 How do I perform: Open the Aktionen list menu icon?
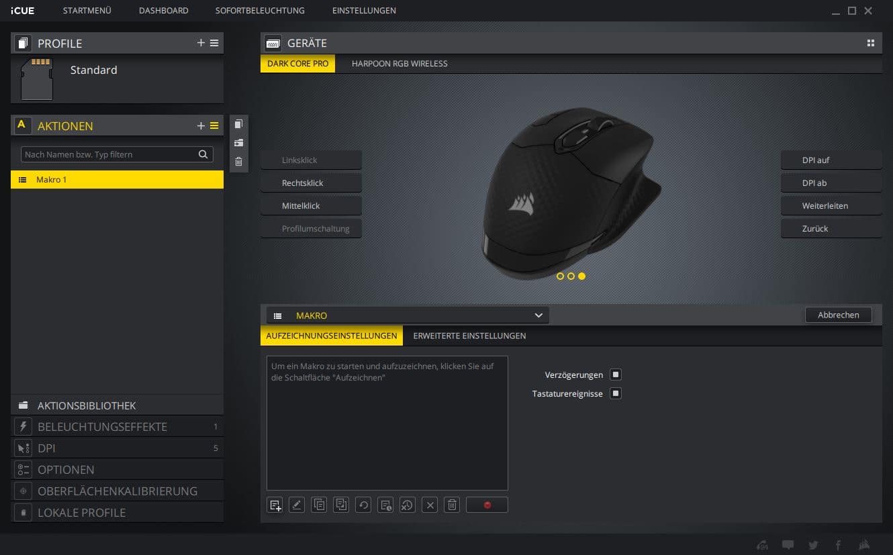coord(214,125)
